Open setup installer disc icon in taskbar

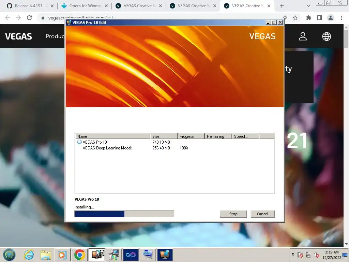pos(114,255)
